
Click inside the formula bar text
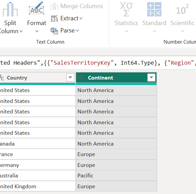pos(98,63)
